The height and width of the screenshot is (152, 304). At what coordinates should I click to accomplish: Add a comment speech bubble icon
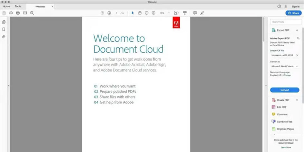pos(195,13)
